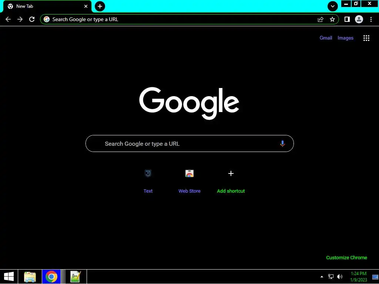Minimize the Chrome window
This screenshot has height=284, width=379.
346,4
